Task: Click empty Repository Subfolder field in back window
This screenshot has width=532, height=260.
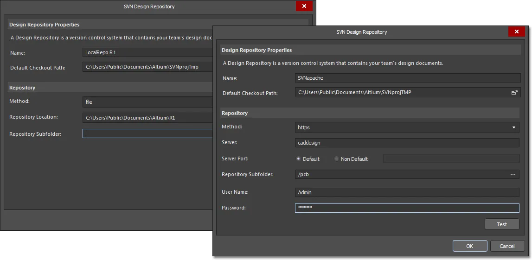Action: [x=147, y=133]
